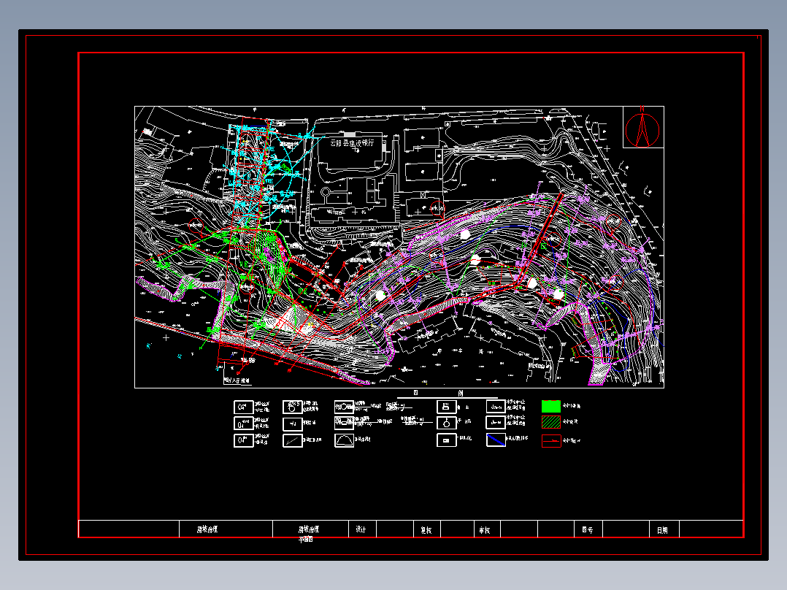Click the 日期 title block cell
787x590 pixels.
664,529
